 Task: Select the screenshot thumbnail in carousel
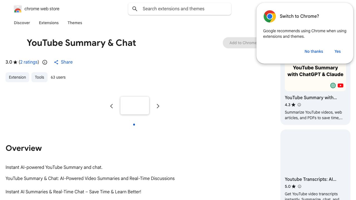click(135, 106)
